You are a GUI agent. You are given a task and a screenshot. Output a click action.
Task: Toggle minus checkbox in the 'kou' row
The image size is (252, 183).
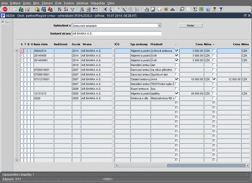pos(177,89)
